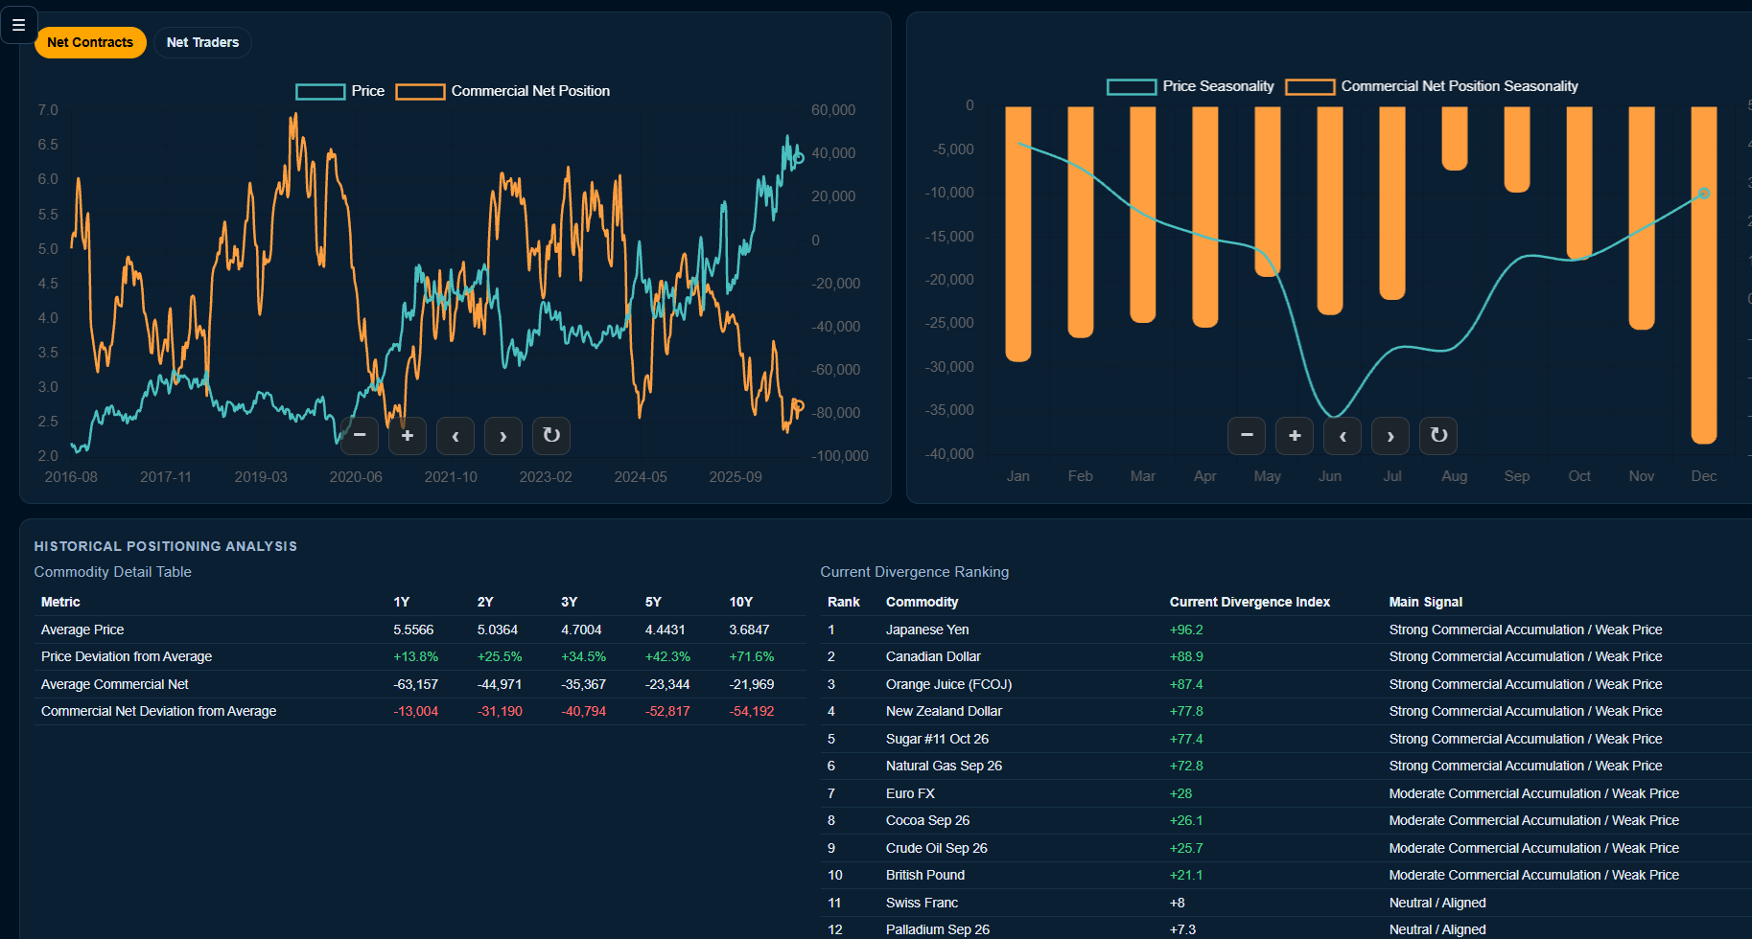Screen dimensions: 1752x939
Task: Click the 10Y column header
Action: (740, 602)
